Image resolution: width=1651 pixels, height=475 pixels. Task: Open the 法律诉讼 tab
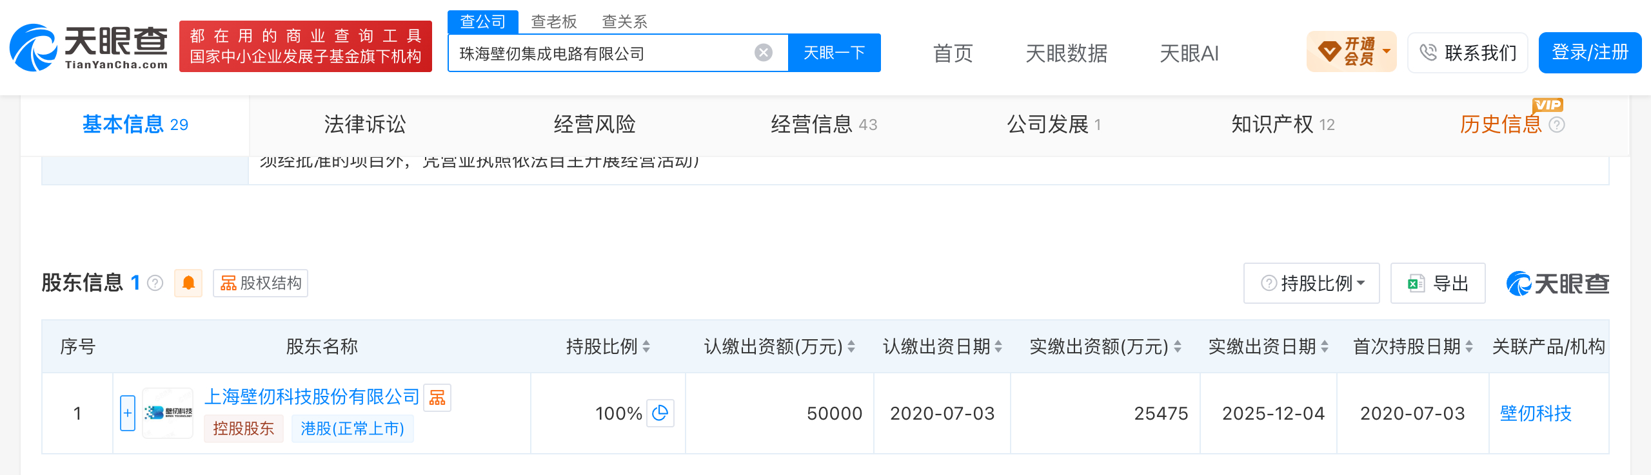(x=365, y=125)
